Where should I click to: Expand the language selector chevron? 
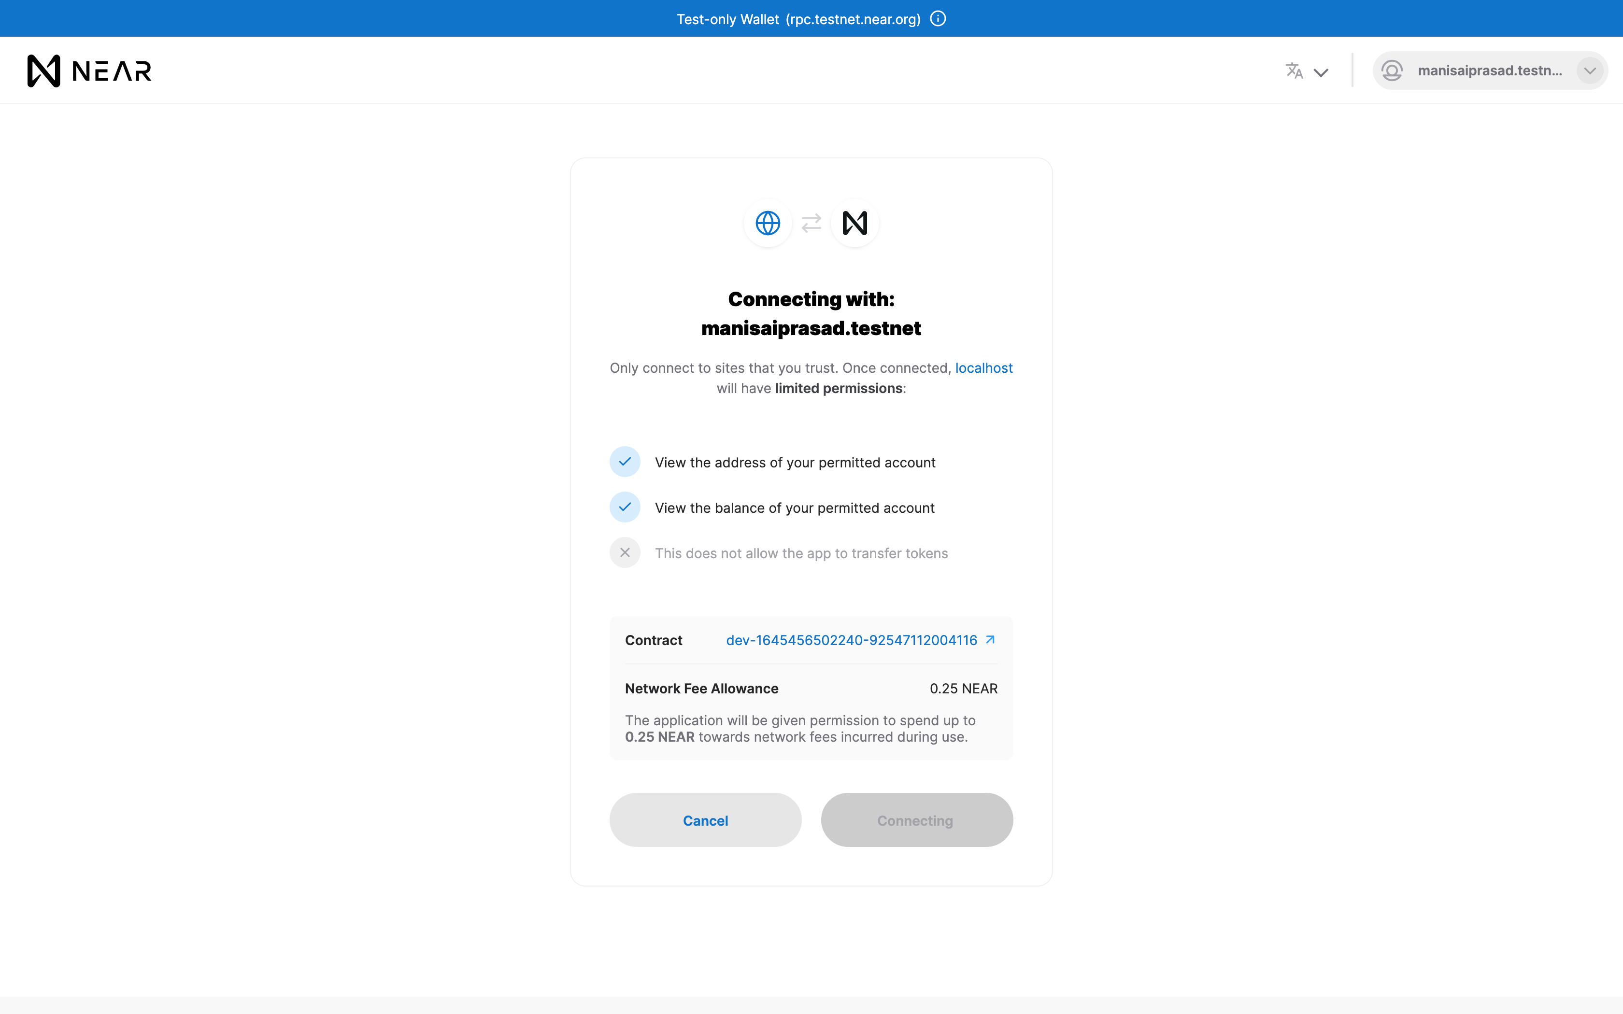click(x=1321, y=72)
